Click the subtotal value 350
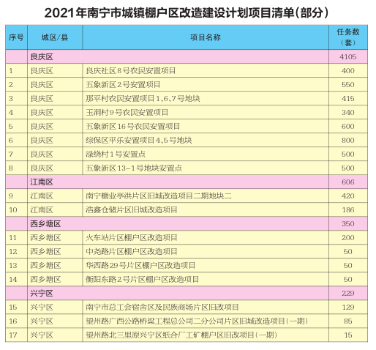The height and width of the screenshot is (350, 376). [x=348, y=223]
